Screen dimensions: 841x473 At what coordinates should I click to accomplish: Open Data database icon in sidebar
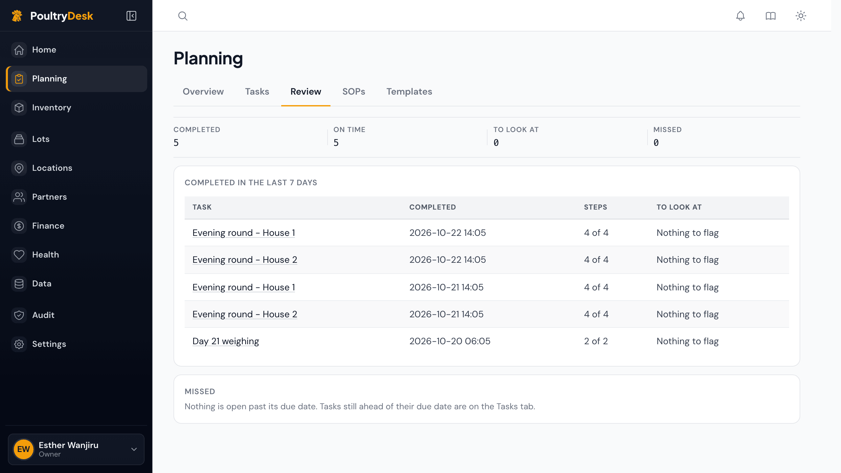(x=19, y=284)
